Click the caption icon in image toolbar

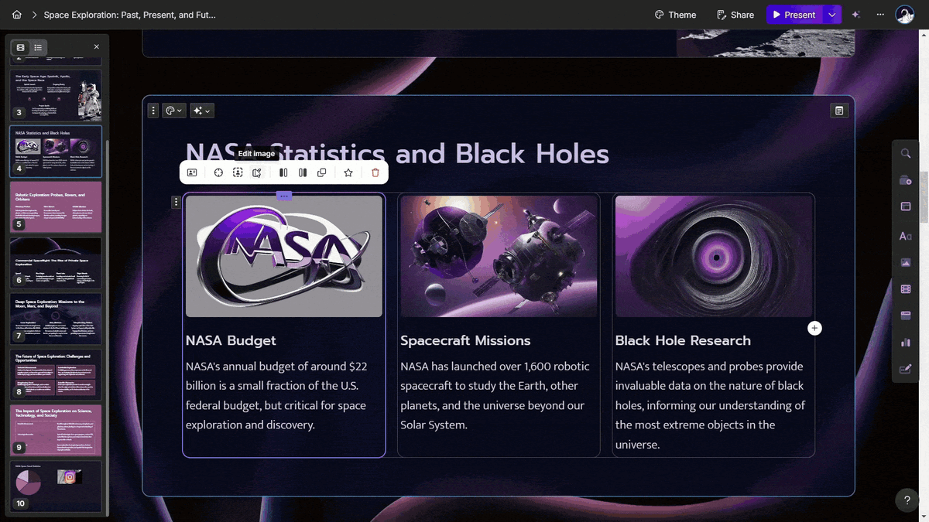pyautogui.click(x=192, y=172)
